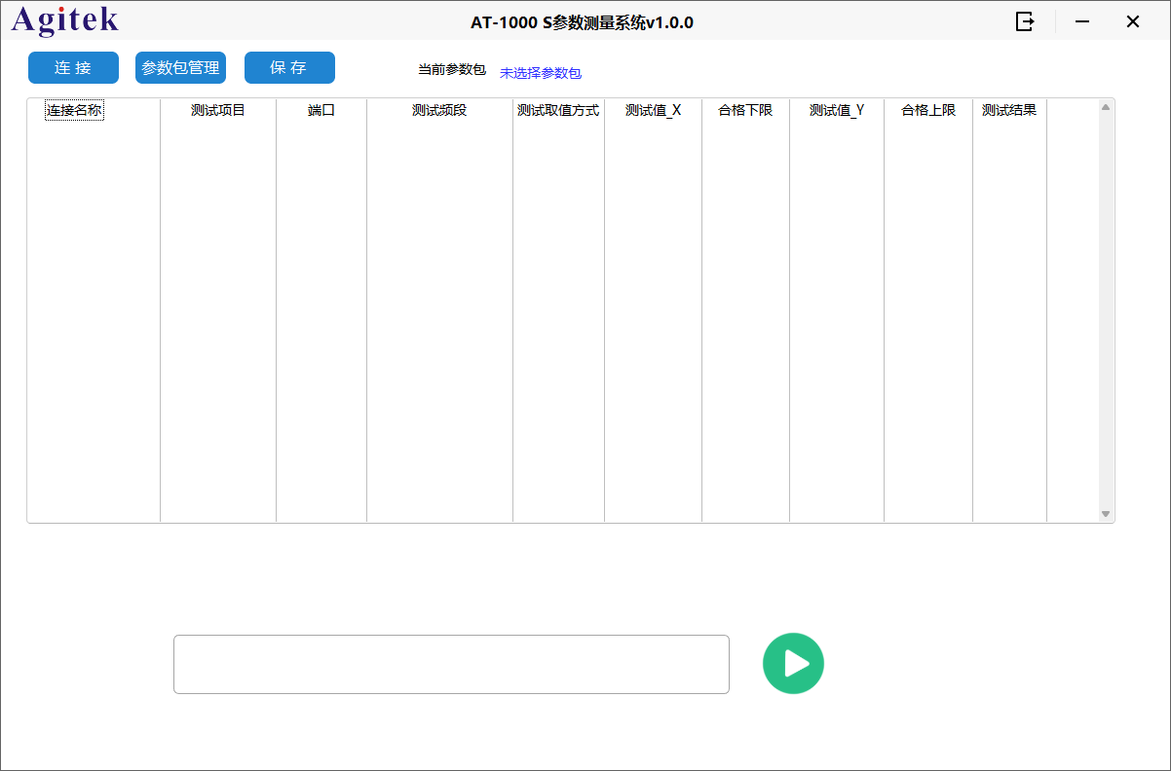Click the 测试取值方式 column header
The width and height of the screenshot is (1171, 771).
(557, 110)
